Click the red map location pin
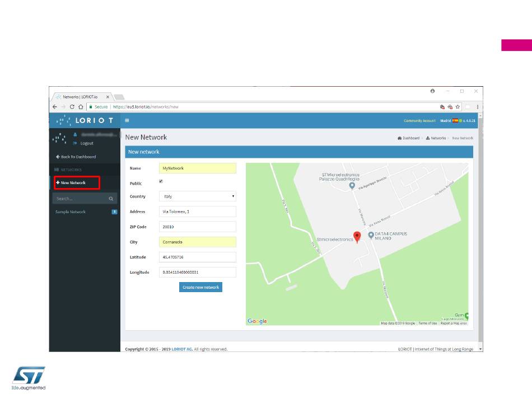 pos(357,237)
